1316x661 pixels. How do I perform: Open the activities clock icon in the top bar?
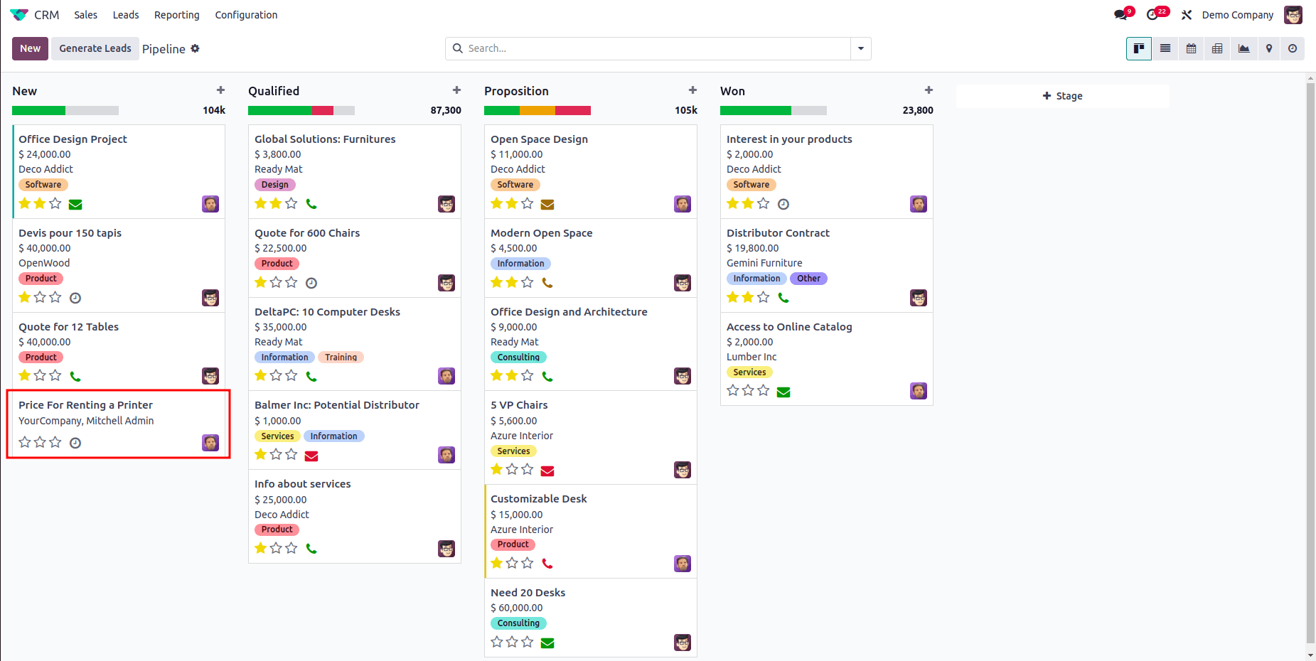(1152, 15)
